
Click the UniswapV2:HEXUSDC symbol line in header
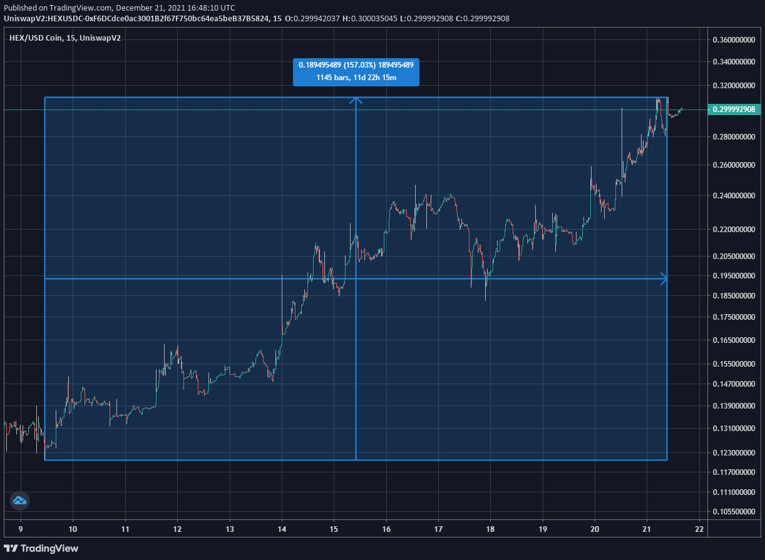click(256, 18)
